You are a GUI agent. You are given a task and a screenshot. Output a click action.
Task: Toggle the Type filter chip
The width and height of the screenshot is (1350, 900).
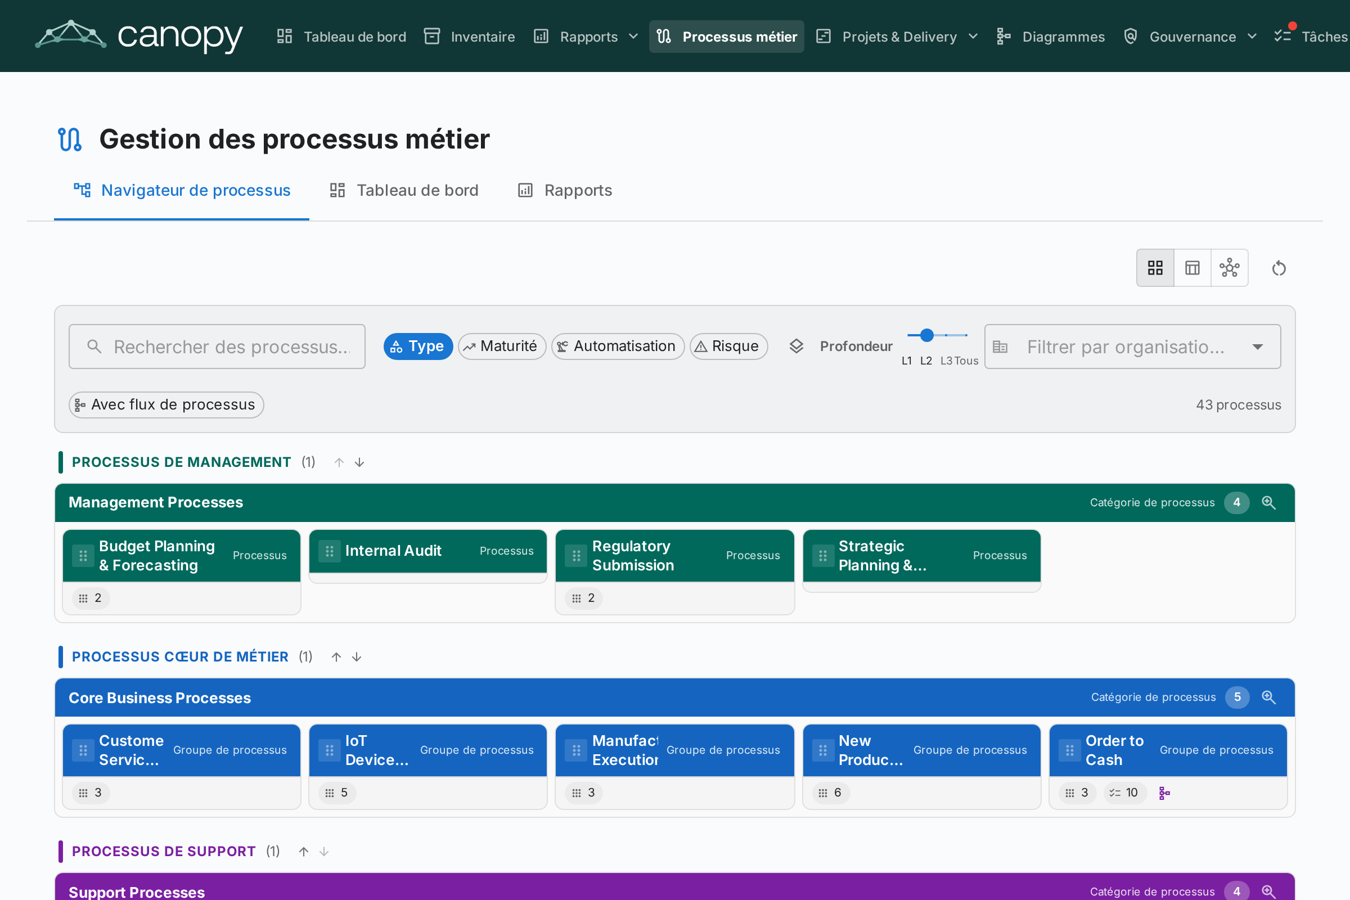(x=418, y=346)
